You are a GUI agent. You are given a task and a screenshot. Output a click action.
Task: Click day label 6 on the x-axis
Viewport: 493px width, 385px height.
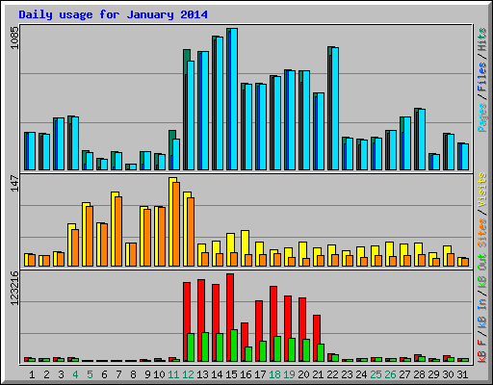click(x=104, y=374)
